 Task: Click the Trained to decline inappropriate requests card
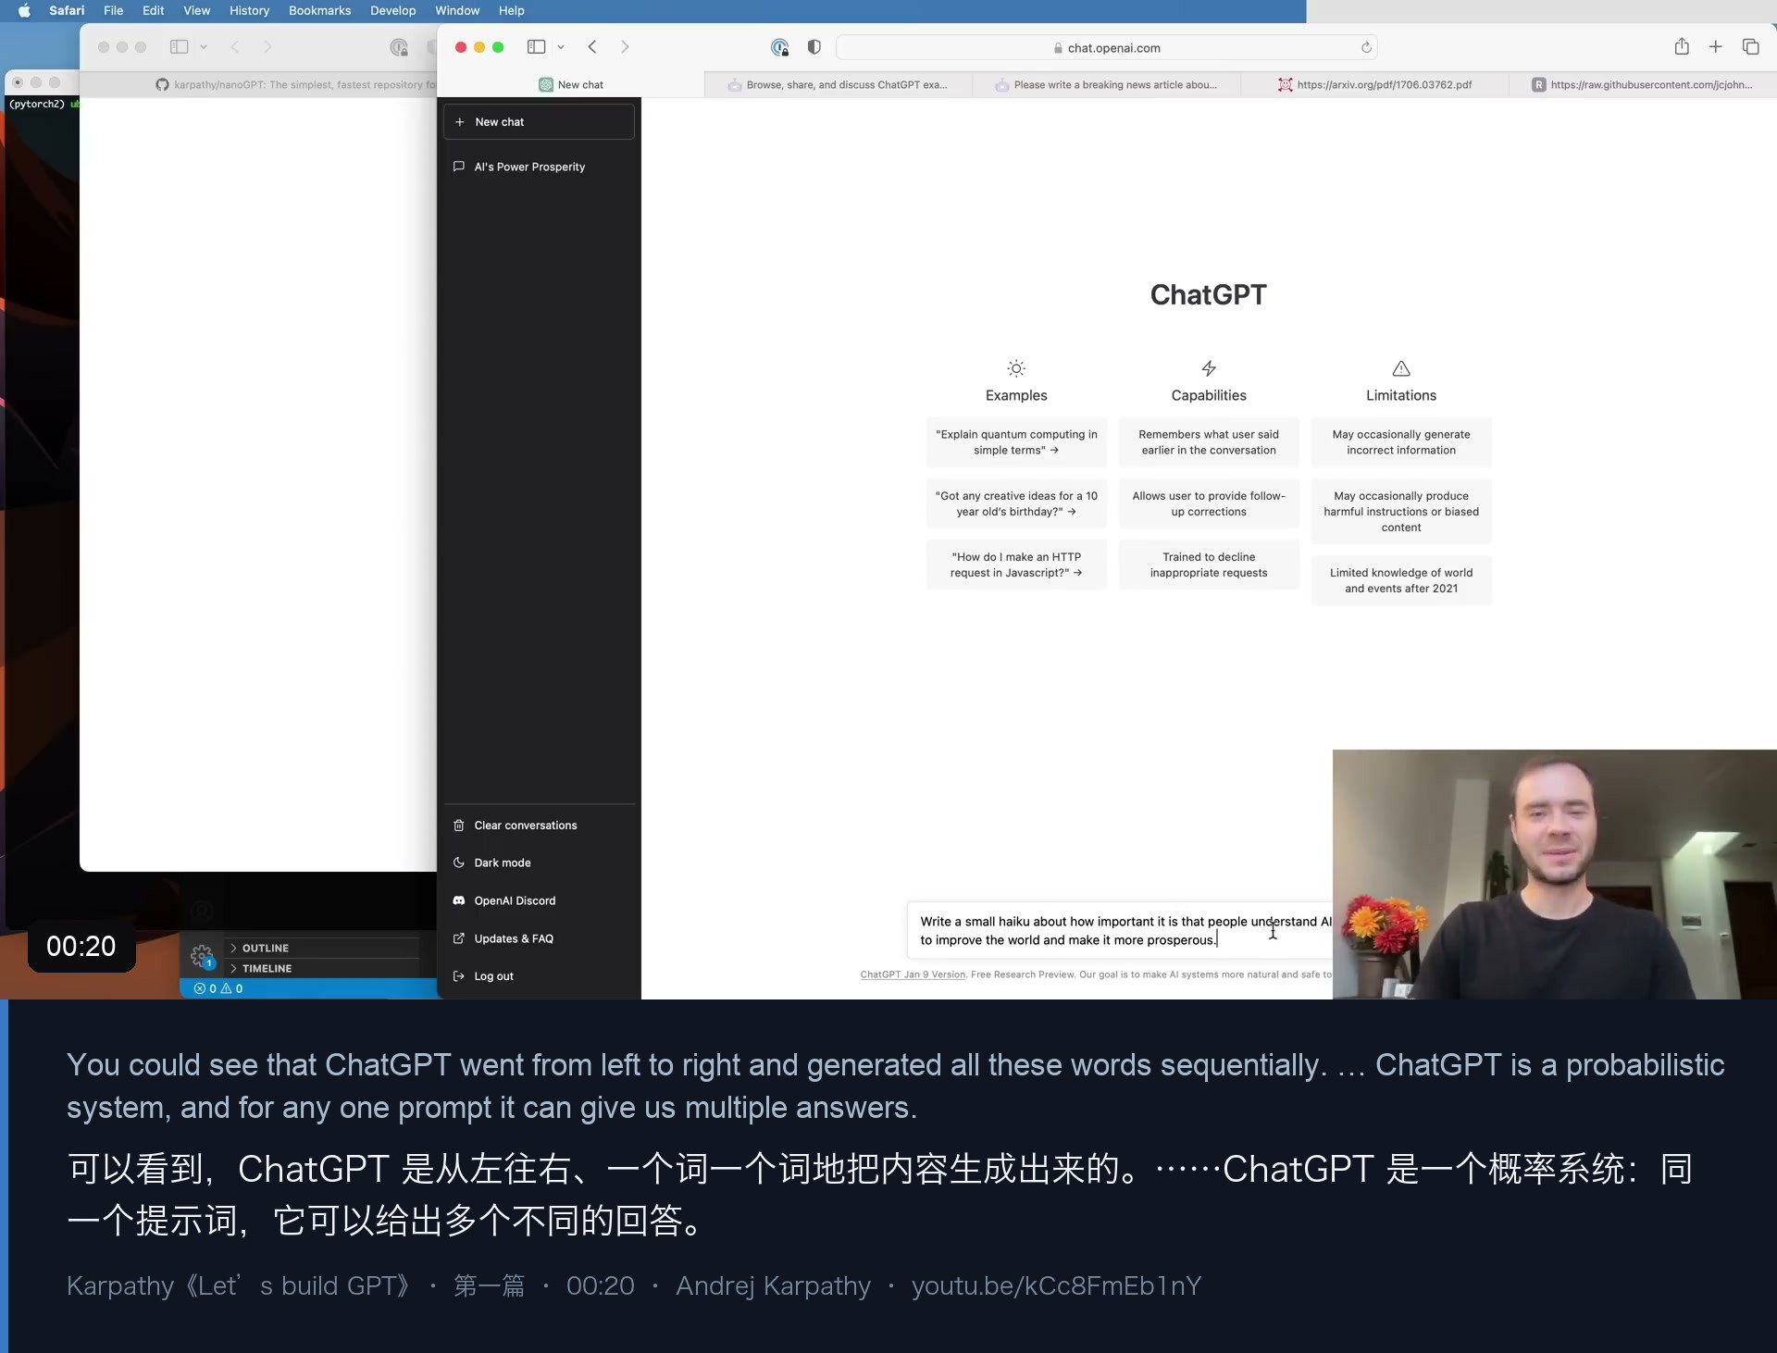(x=1209, y=565)
